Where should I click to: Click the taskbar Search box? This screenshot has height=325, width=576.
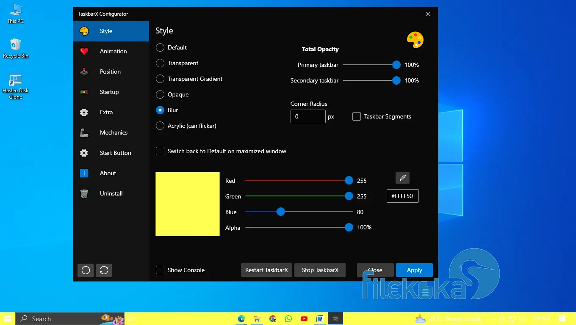click(x=70, y=319)
